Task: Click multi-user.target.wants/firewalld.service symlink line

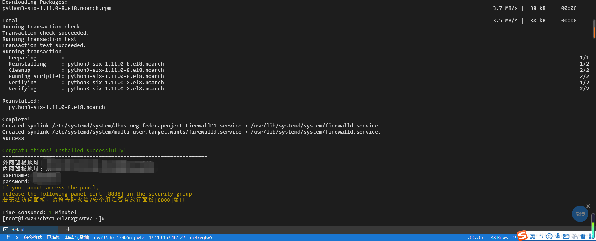Action: coord(192,132)
